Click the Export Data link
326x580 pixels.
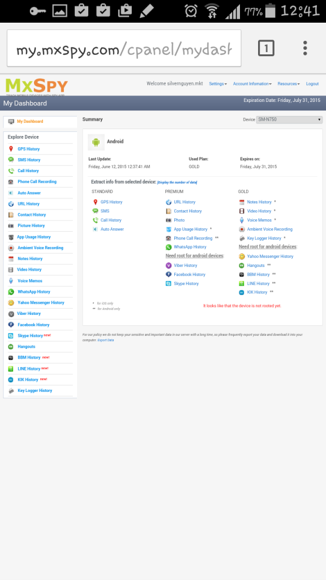click(106, 340)
